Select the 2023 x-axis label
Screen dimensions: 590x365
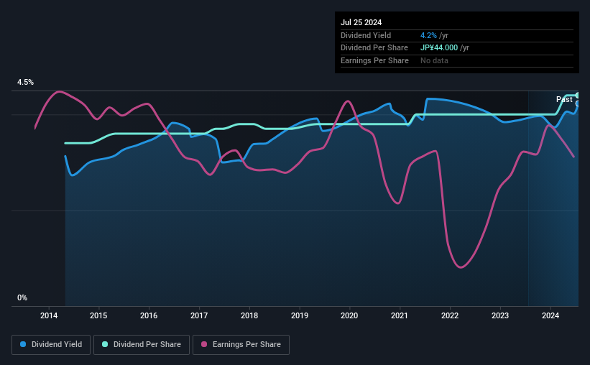coord(500,315)
